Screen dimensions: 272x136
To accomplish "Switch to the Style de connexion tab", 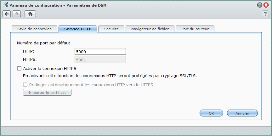I will point(34,29).
